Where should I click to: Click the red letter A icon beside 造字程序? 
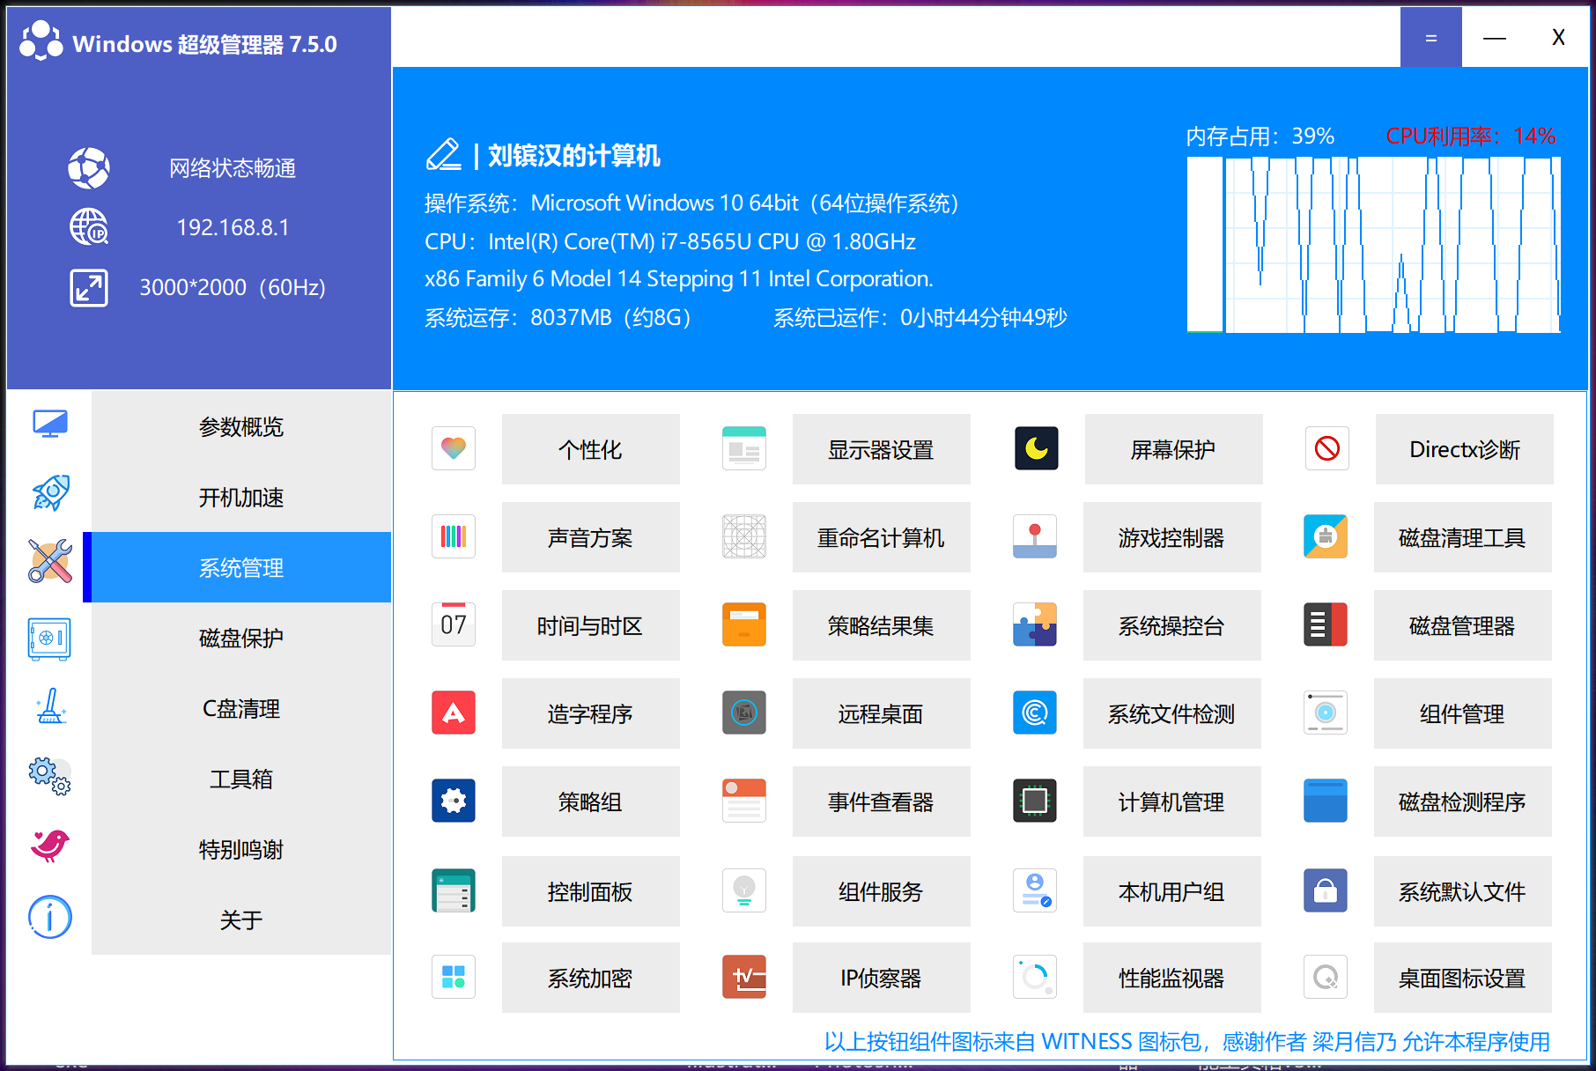coord(454,713)
